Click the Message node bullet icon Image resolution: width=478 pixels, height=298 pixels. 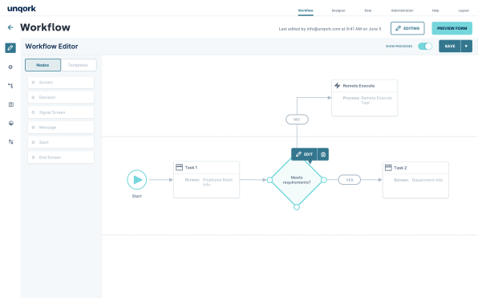[33, 128]
